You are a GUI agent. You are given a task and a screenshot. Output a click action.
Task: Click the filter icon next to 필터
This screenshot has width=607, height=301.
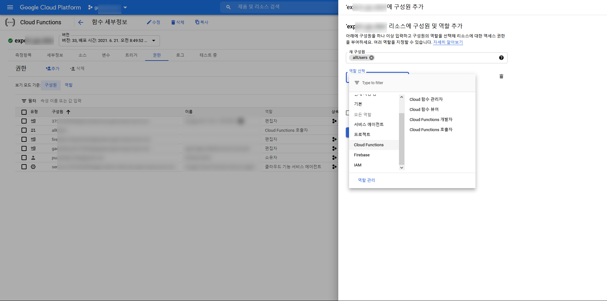(24, 101)
